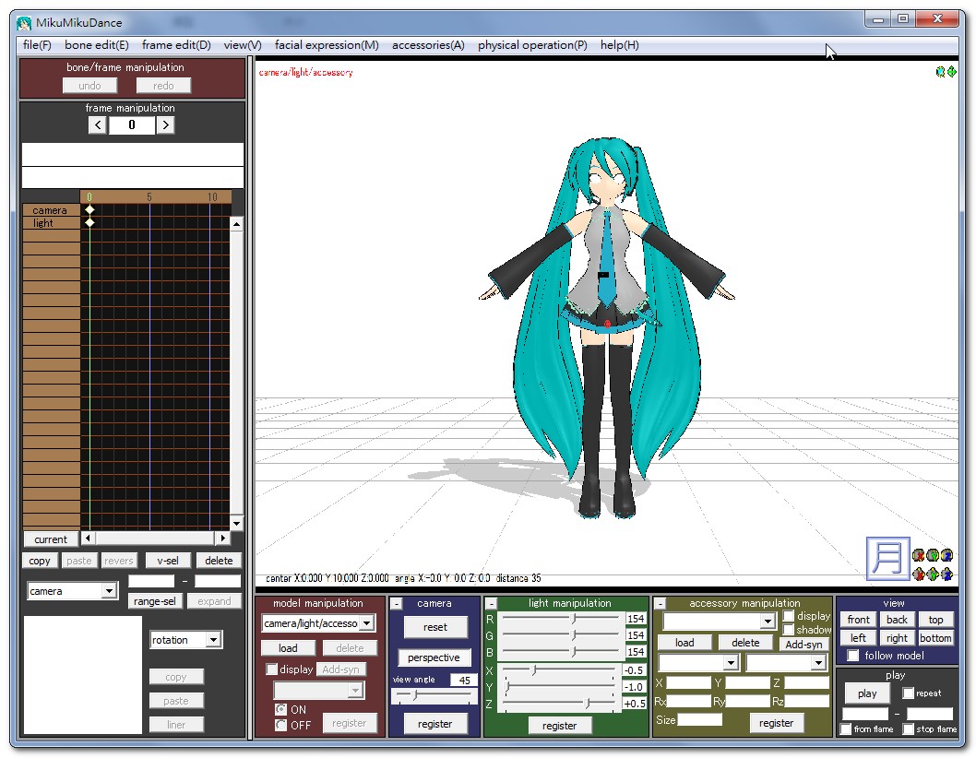Click the Z-axis rotation icon in viewport
976x758 pixels.
(x=946, y=555)
